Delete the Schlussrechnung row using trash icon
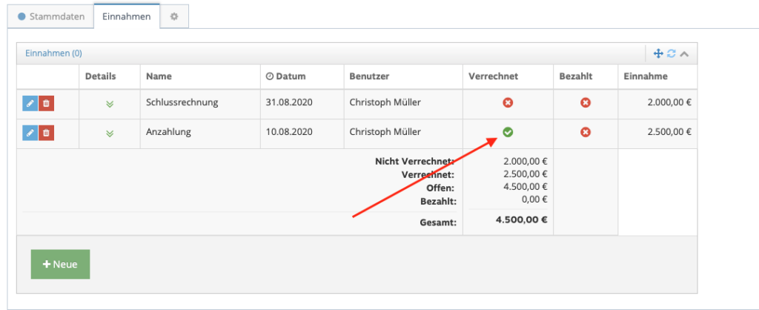The height and width of the screenshot is (310, 759). pos(46,103)
